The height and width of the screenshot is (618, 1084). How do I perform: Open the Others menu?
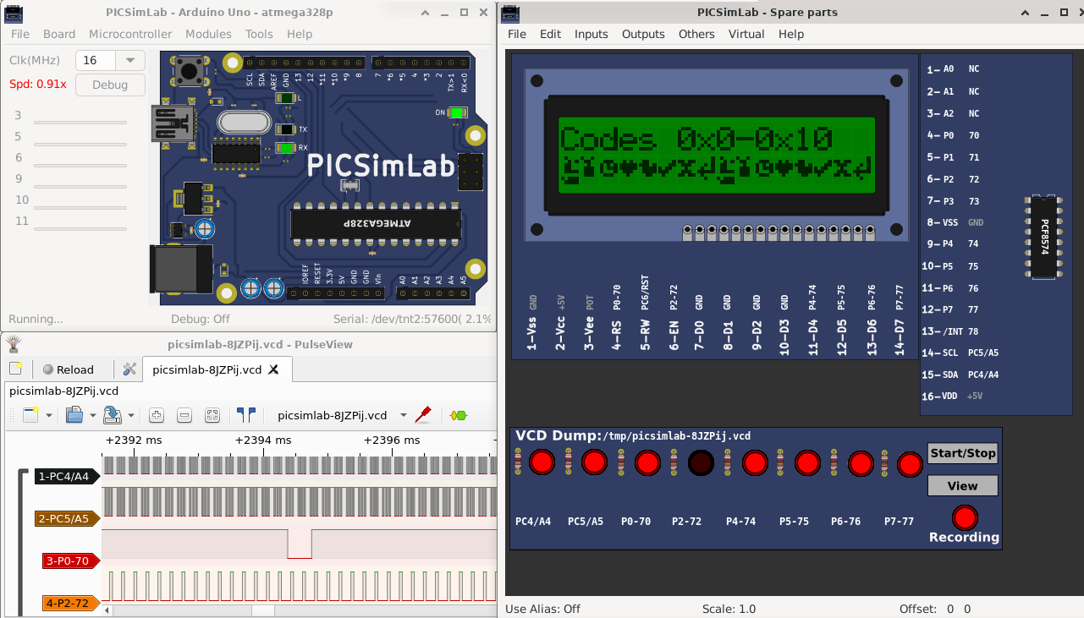tap(696, 34)
